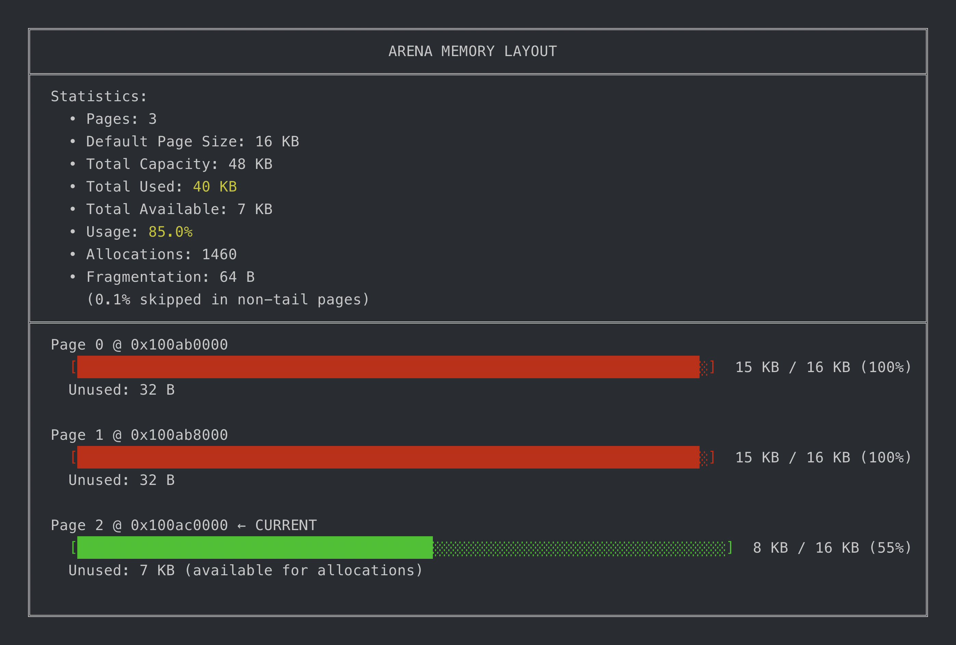
Task: Select the Total Capacity: 48 KB entry
Action: point(179,164)
